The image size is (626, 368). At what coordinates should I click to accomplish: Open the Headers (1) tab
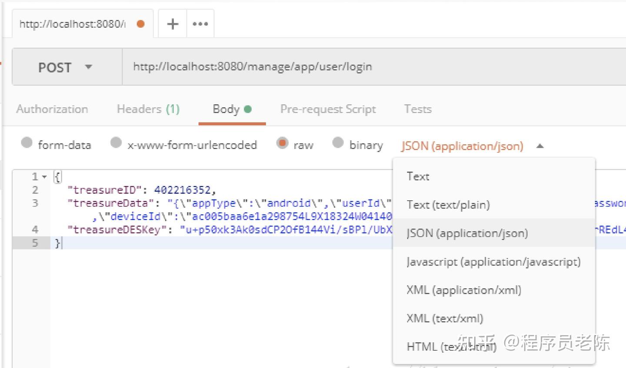pyautogui.click(x=148, y=109)
